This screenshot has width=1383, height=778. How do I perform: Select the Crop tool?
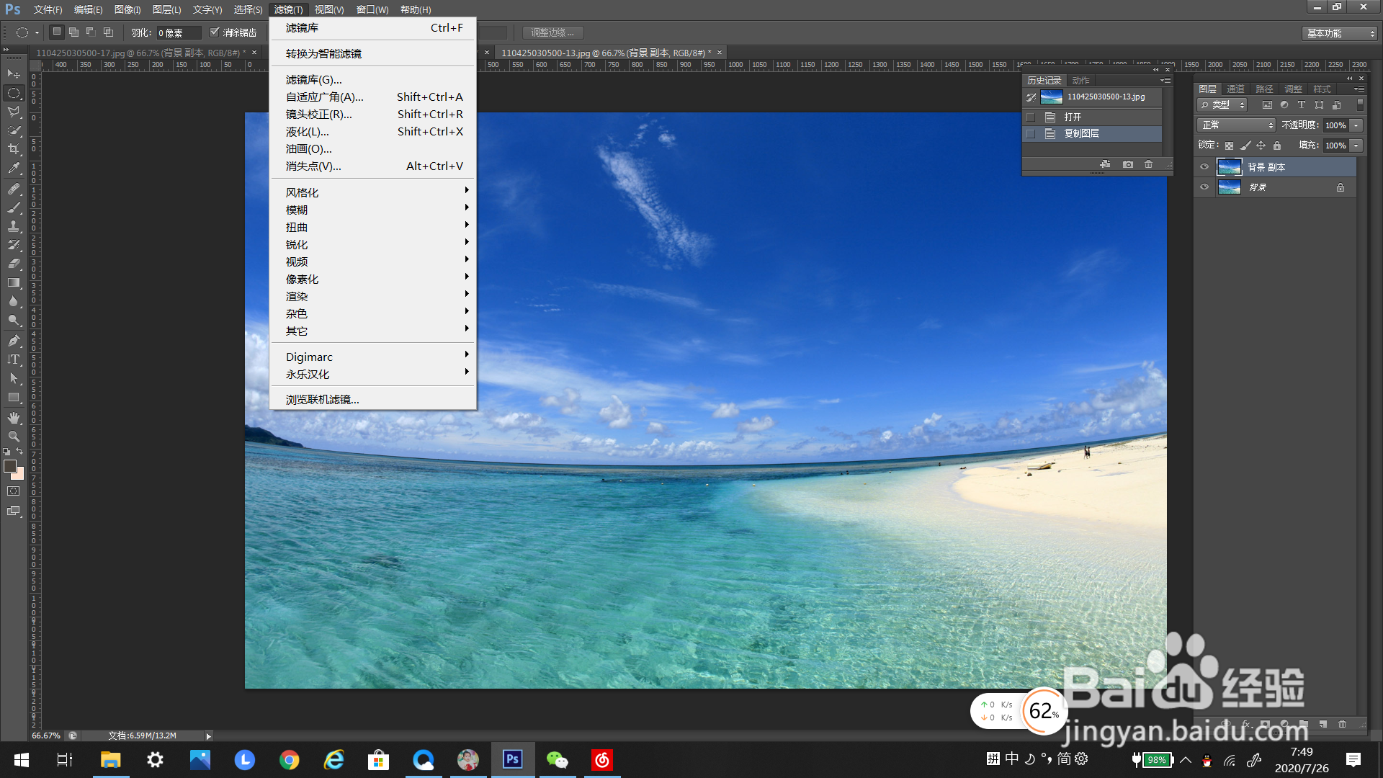point(14,149)
